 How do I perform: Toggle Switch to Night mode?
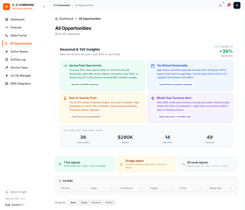pyautogui.click(x=16, y=192)
